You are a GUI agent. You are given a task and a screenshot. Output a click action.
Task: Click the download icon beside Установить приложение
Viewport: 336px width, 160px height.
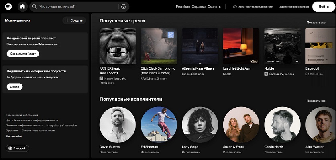pyautogui.click(x=235, y=7)
